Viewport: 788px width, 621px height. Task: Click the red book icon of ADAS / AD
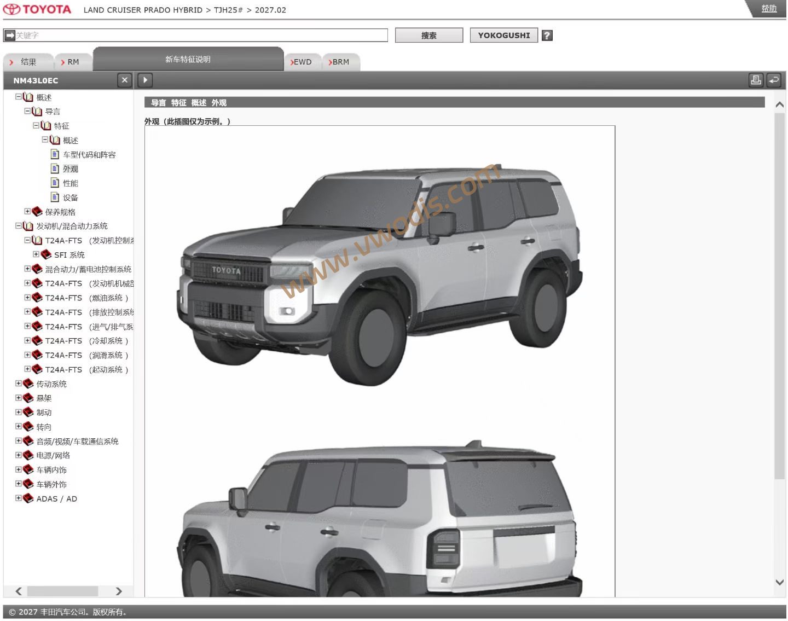(28, 498)
